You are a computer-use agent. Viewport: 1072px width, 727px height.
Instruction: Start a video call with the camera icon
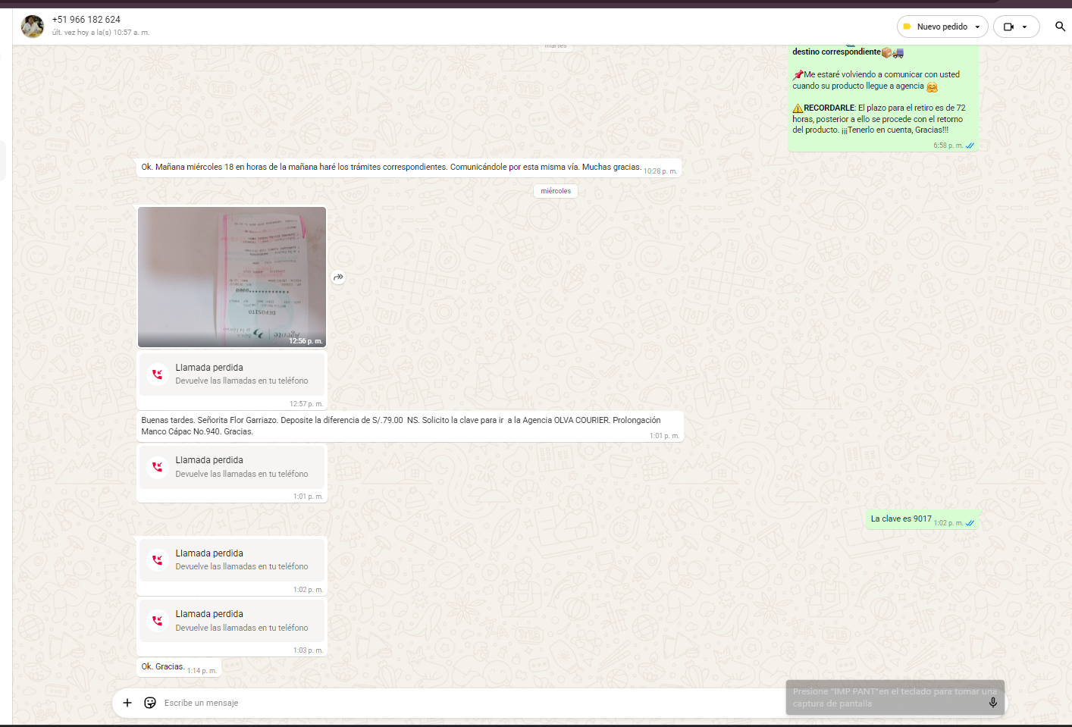click(1008, 27)
